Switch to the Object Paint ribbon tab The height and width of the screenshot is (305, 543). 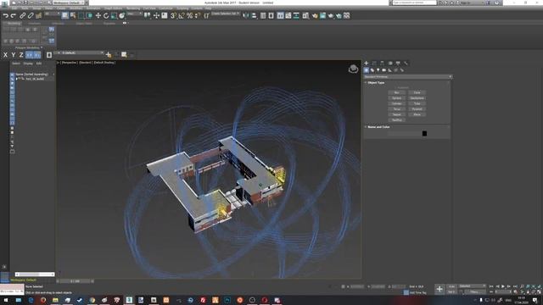84,24
